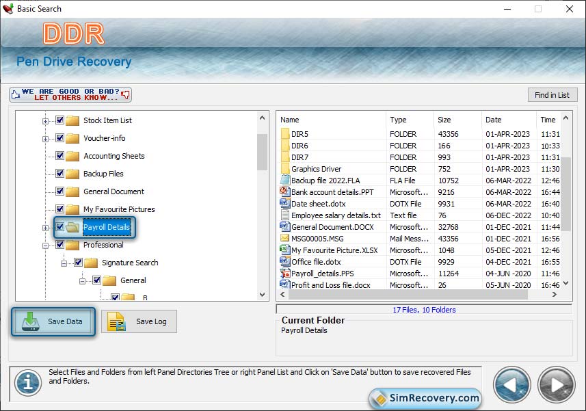The height and width of the screenshot is (411, 586).
Task: Sort file list by Time column
Action: tap(548, 120)
